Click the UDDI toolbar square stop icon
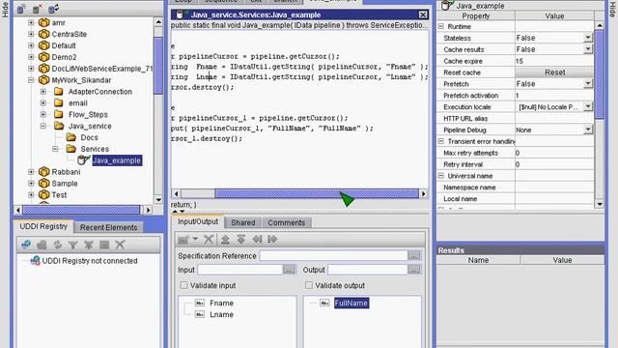The height and width of the screenshot is (348, 618). click(x=104, y=245)
